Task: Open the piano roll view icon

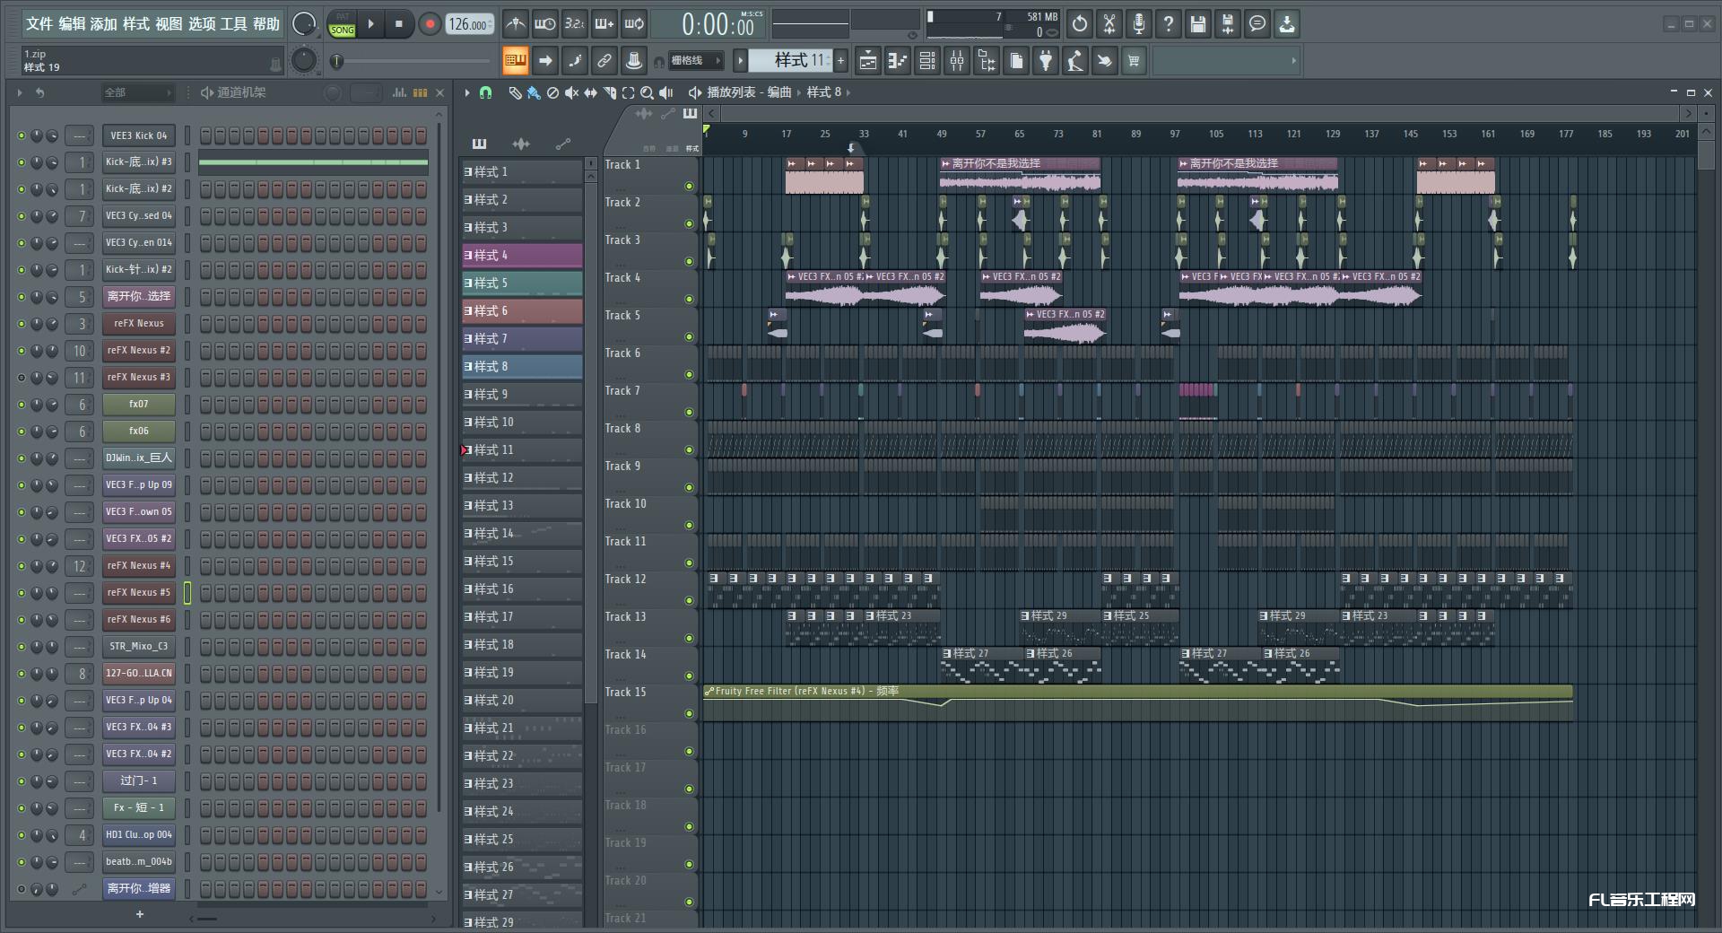Action: [x=898, y=60]
